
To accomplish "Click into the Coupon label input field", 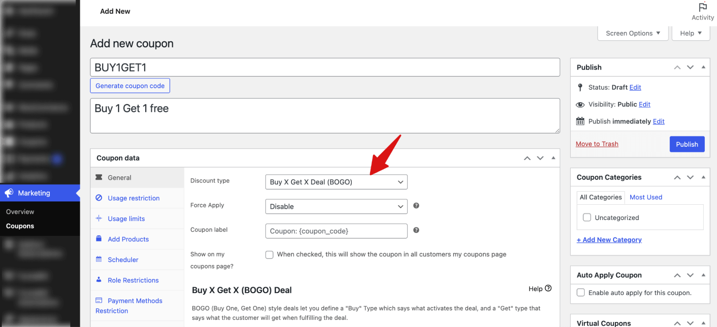I will pyautogui.click(x=336, y=231).
